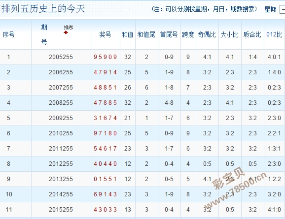Viewport: 285px width, 219px height.
Task: Select issue number 2012255
Action: pos(61,164)
